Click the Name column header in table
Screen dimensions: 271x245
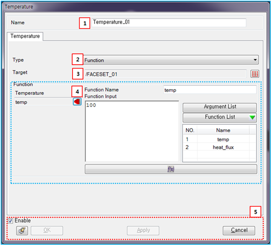[223, 130]
